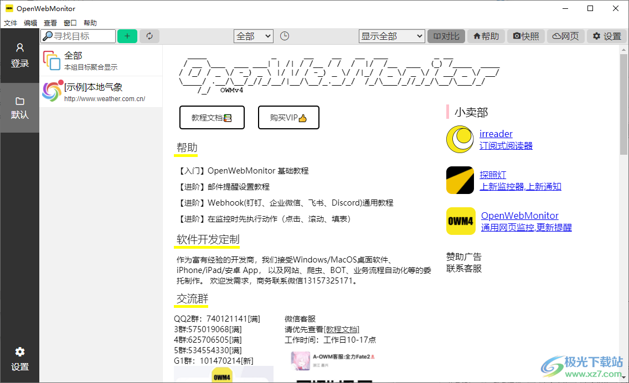Click the 联系客服 contact support text
The height and width of the screenshot is (383, 629).
coord(464,269)
